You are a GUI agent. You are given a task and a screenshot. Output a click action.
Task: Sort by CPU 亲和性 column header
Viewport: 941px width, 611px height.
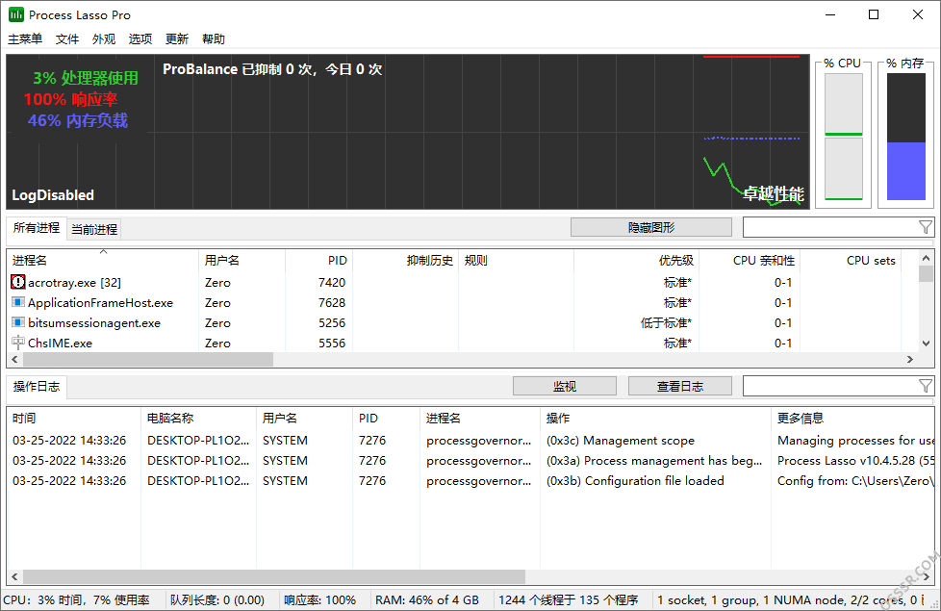750,261
